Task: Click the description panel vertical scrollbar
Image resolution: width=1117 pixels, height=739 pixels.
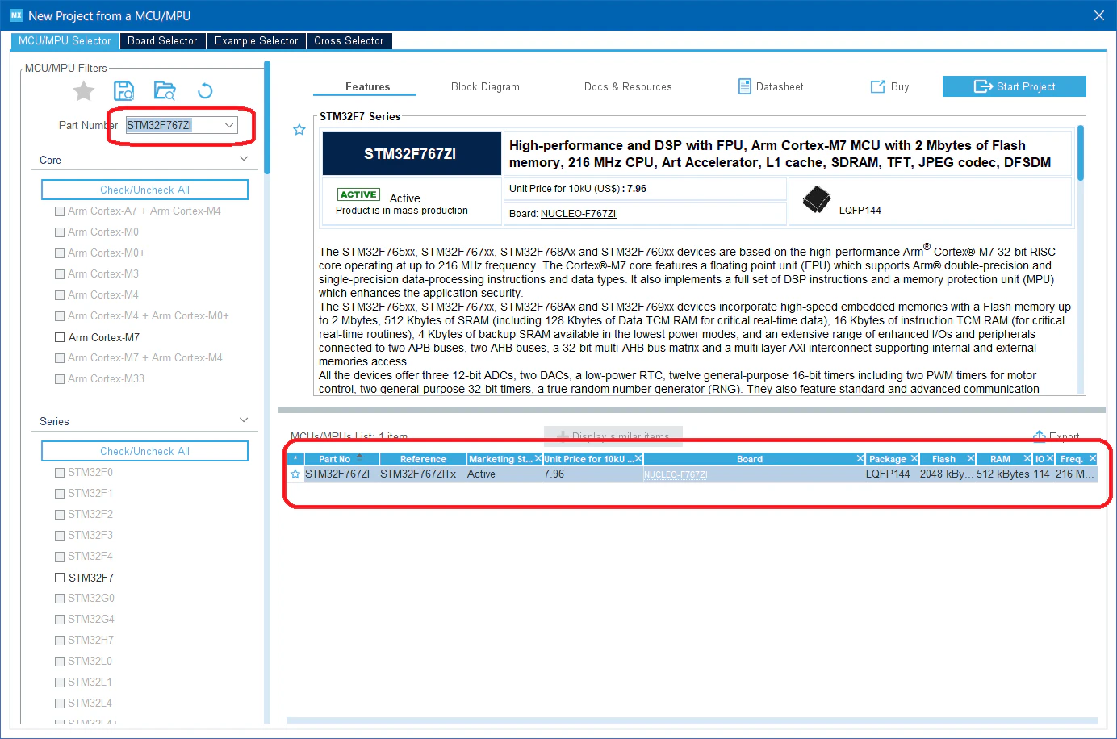Action: 1081,153
